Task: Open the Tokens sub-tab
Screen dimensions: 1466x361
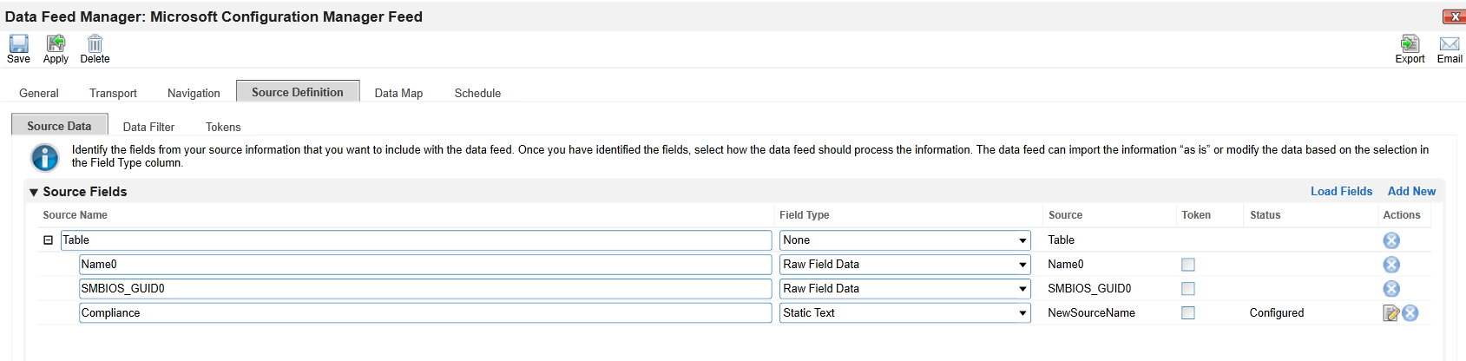Action: pos(223,127)
